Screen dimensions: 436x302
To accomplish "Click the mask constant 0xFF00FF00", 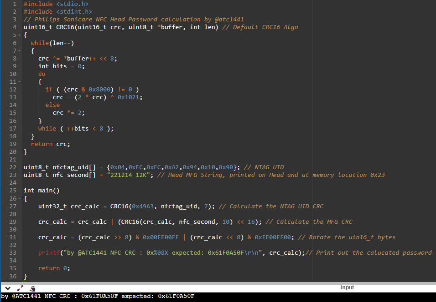I will [273, 237].
